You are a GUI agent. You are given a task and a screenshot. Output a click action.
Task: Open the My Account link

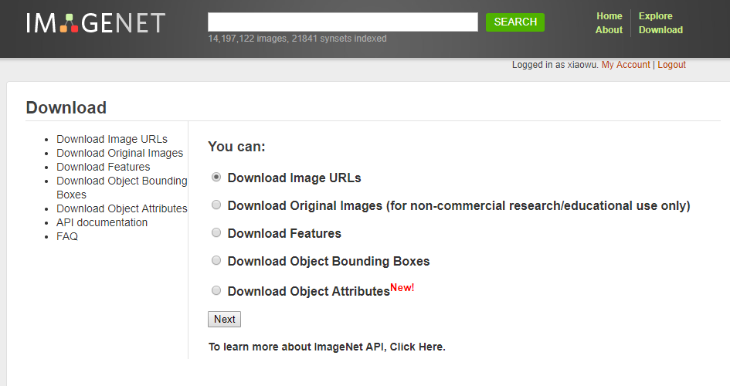(x=626, y=65)
